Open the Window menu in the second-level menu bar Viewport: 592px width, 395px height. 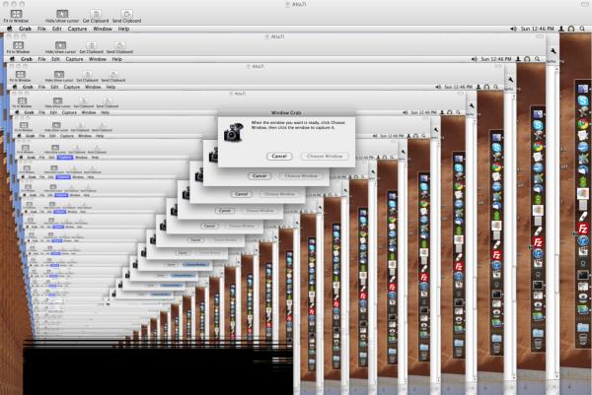(x=98, y=59)
